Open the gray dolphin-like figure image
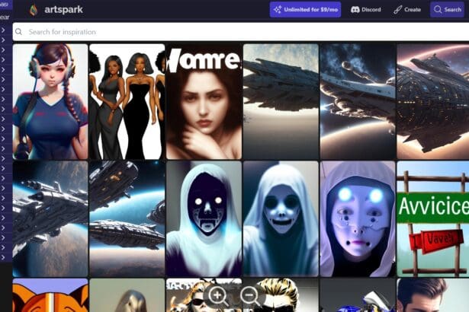Viewport: 469px width, 312px height. pyautogui.click(x=127, y=295)
